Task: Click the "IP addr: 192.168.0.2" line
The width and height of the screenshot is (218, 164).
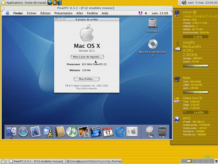Action: tap(193, 122)
